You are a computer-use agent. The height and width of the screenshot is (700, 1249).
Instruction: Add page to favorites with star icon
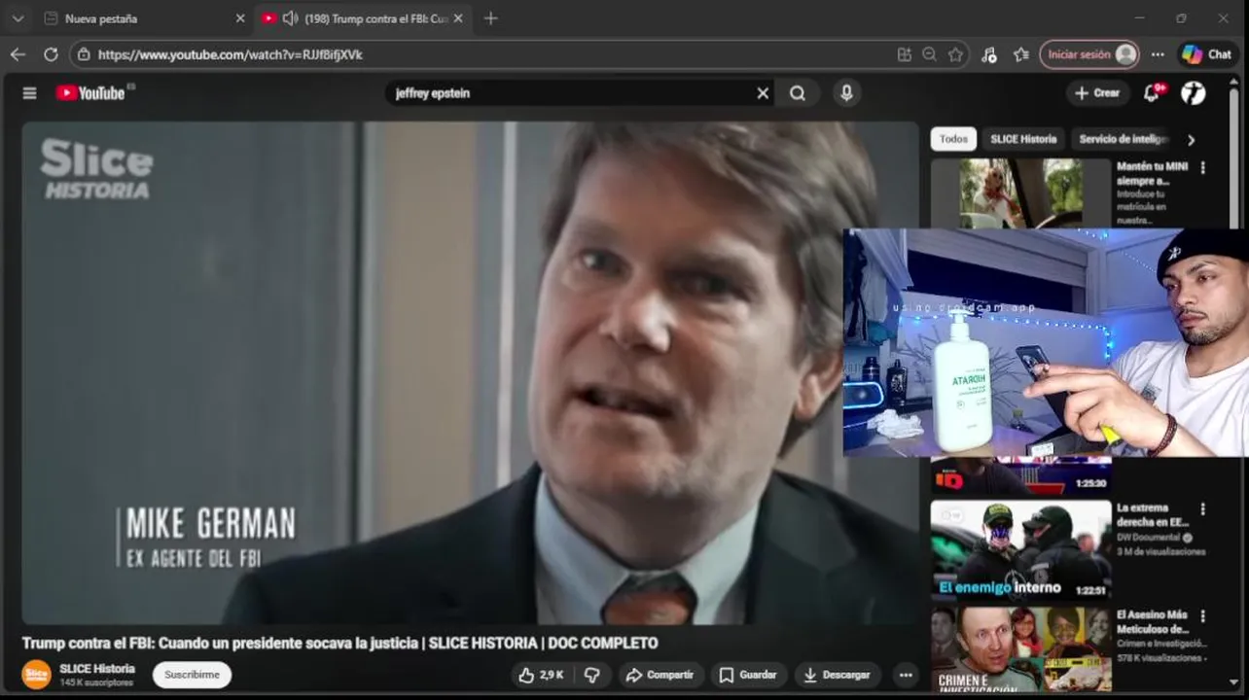[955, 54]
